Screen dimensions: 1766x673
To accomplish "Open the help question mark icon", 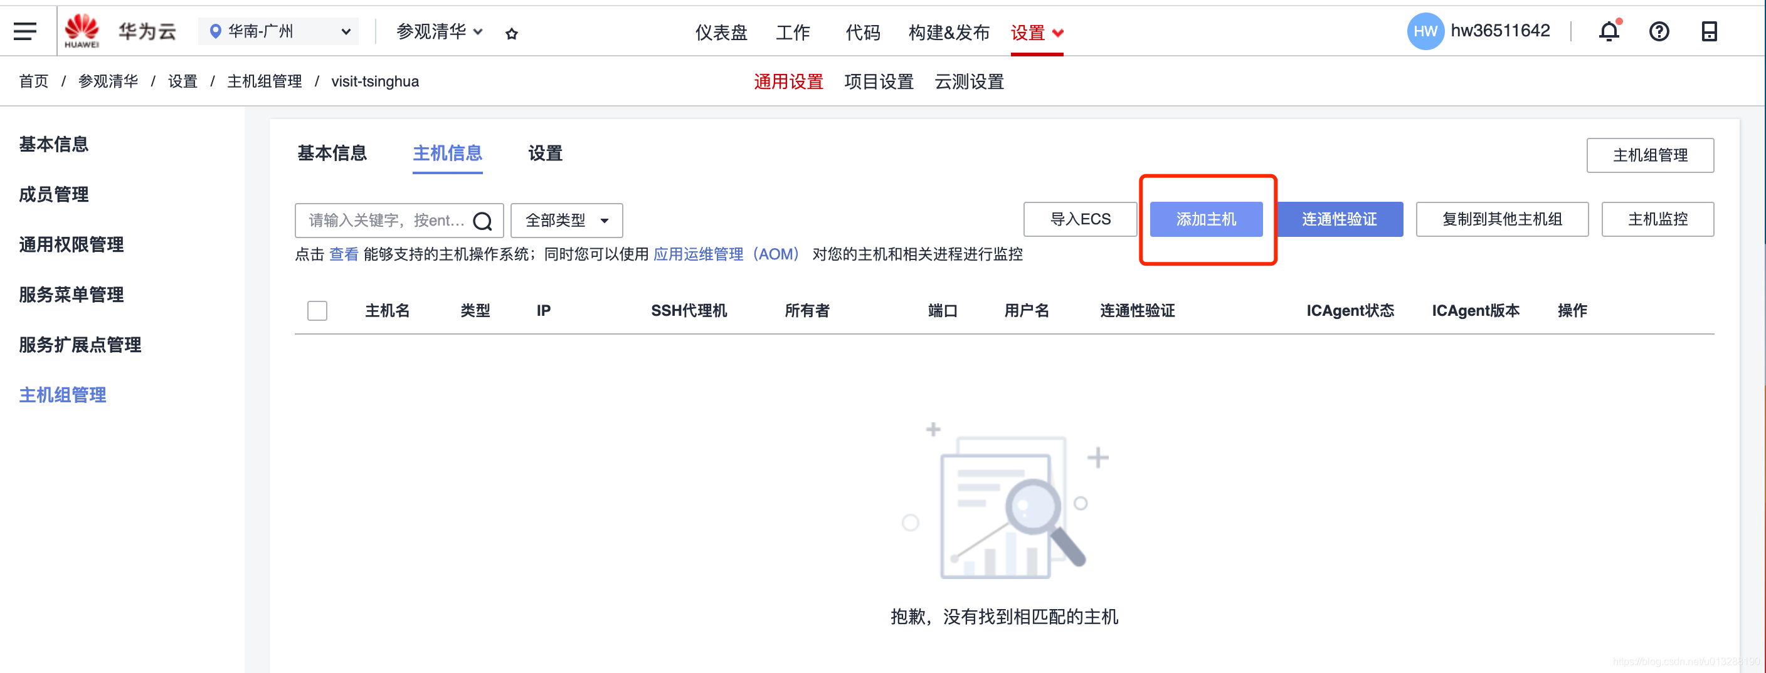I will pyautogui.click(x=1660, y=31).
